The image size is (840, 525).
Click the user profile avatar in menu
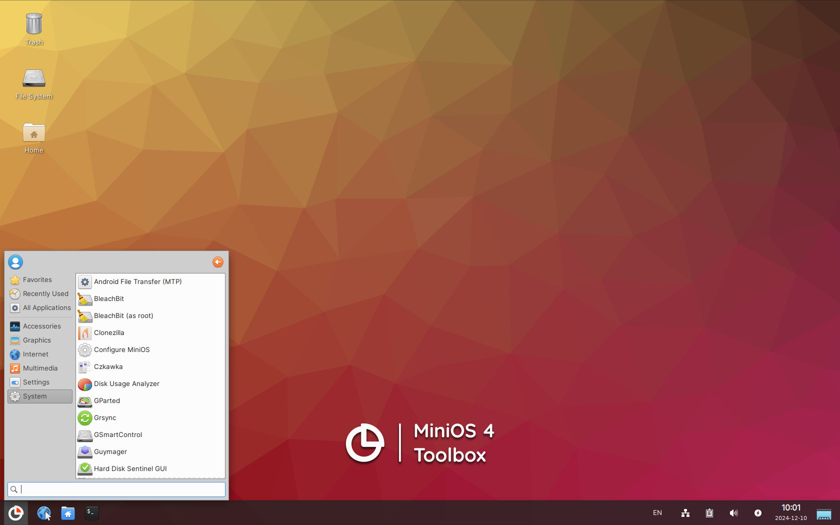(15, 262)
